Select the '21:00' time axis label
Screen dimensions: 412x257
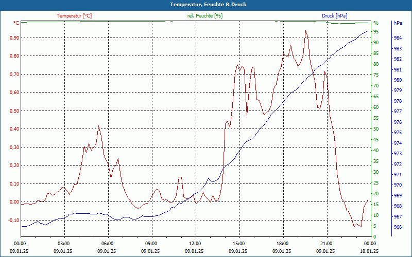pyautogui.click(x=325, y=243)
